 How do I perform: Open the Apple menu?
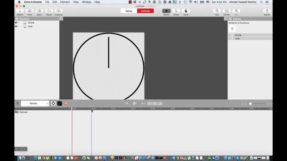(x=19, y=2)
